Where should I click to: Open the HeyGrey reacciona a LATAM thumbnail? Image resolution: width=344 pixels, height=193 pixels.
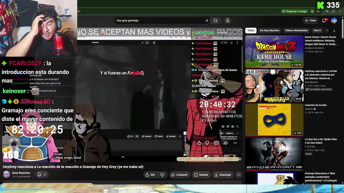(x=274, y=86)
